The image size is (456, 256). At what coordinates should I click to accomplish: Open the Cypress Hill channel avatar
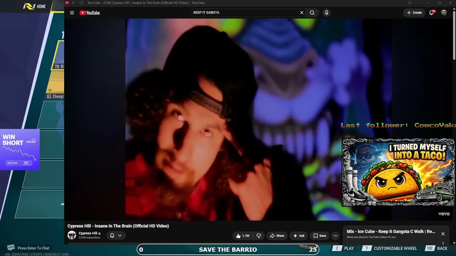72,235
